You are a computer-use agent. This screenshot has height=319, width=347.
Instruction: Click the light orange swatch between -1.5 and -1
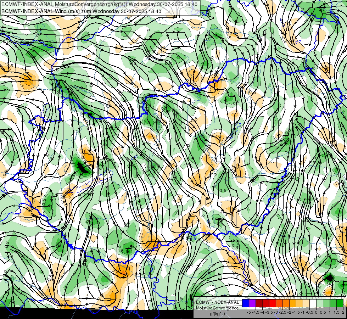tap(300, 303)
